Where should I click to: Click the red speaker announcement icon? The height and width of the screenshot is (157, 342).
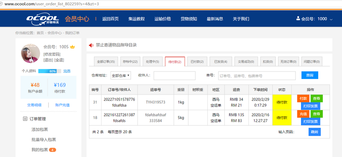(91, 45)
